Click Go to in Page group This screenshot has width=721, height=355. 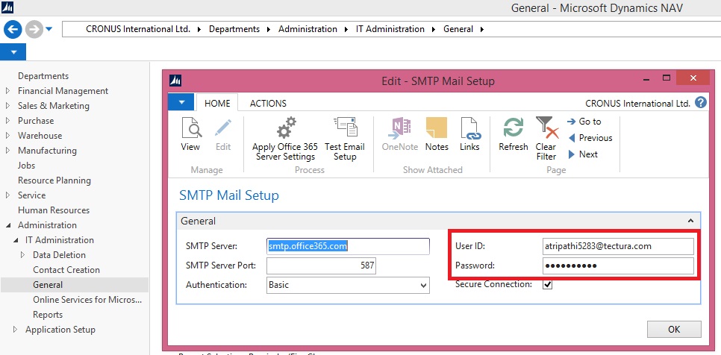(584, 122)
